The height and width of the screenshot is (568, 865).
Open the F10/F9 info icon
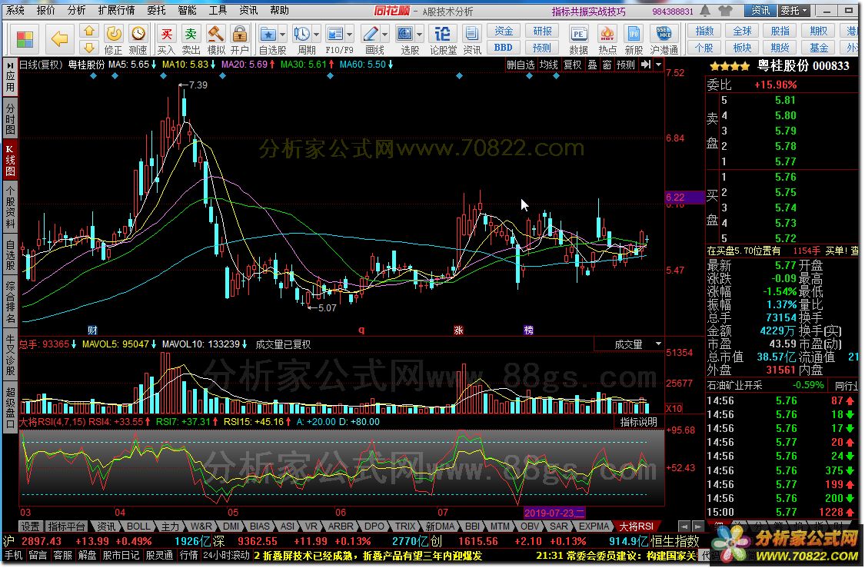point(335,34)
